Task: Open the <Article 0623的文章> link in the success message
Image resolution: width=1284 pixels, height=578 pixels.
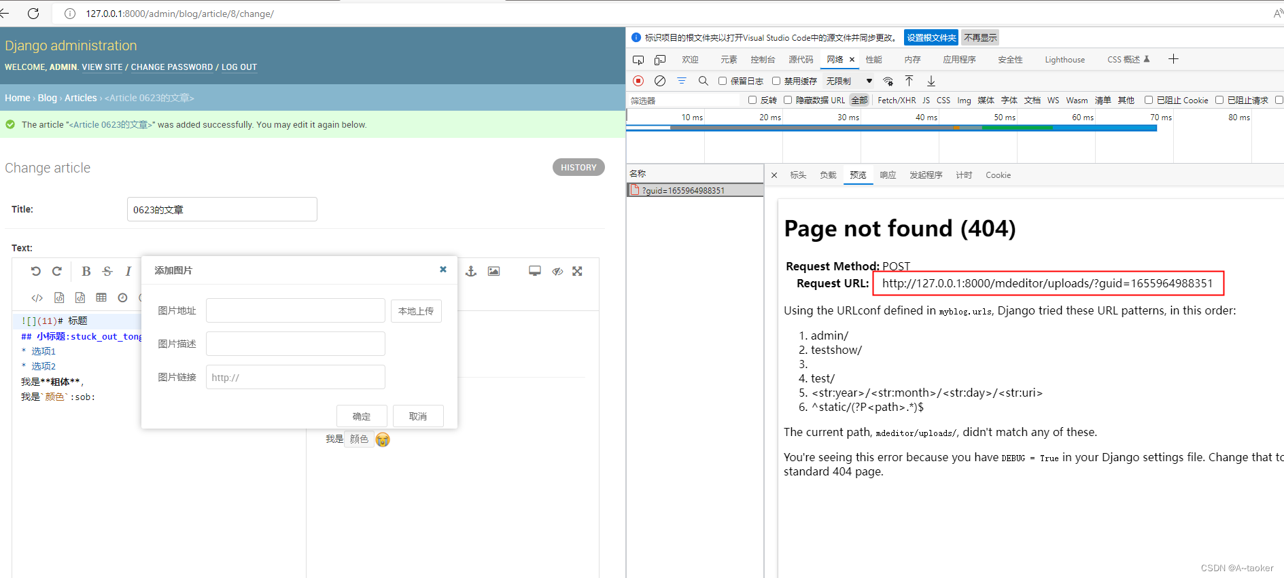Action: point(110,124)
